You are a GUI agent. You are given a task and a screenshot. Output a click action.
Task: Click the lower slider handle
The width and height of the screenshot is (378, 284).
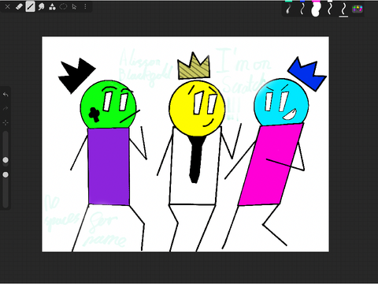click(x=6, y=174)
